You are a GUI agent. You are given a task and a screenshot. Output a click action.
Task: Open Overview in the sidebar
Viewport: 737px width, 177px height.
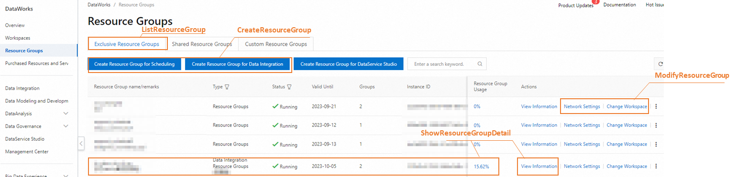pyautogui.click(x=15, y=25)
